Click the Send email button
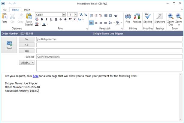 pyautogui.click(x=9, y=45)
